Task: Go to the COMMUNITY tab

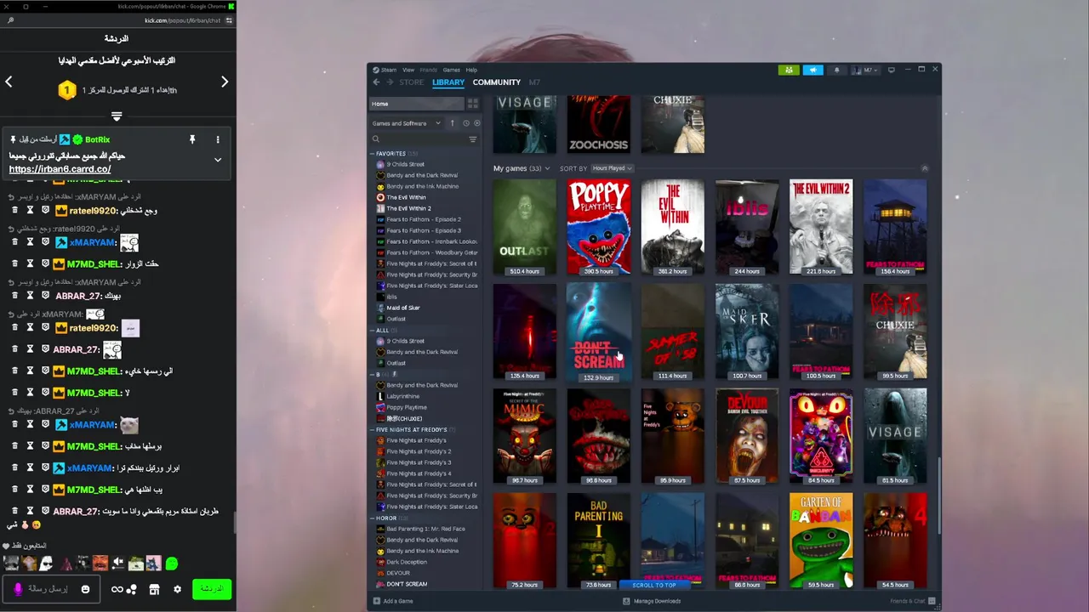Action: coord(497,82)
